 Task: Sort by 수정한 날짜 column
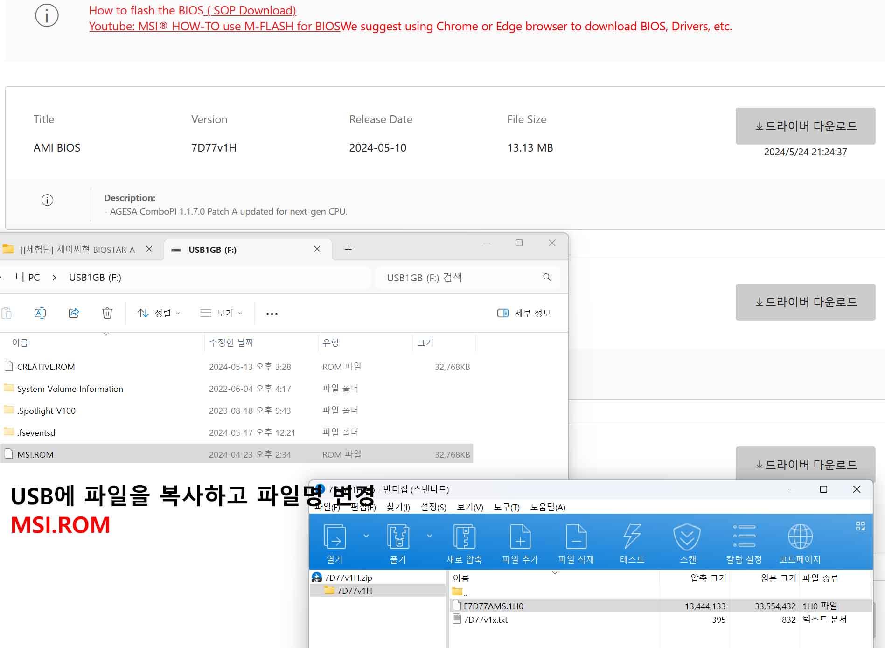tap(261, 342)
